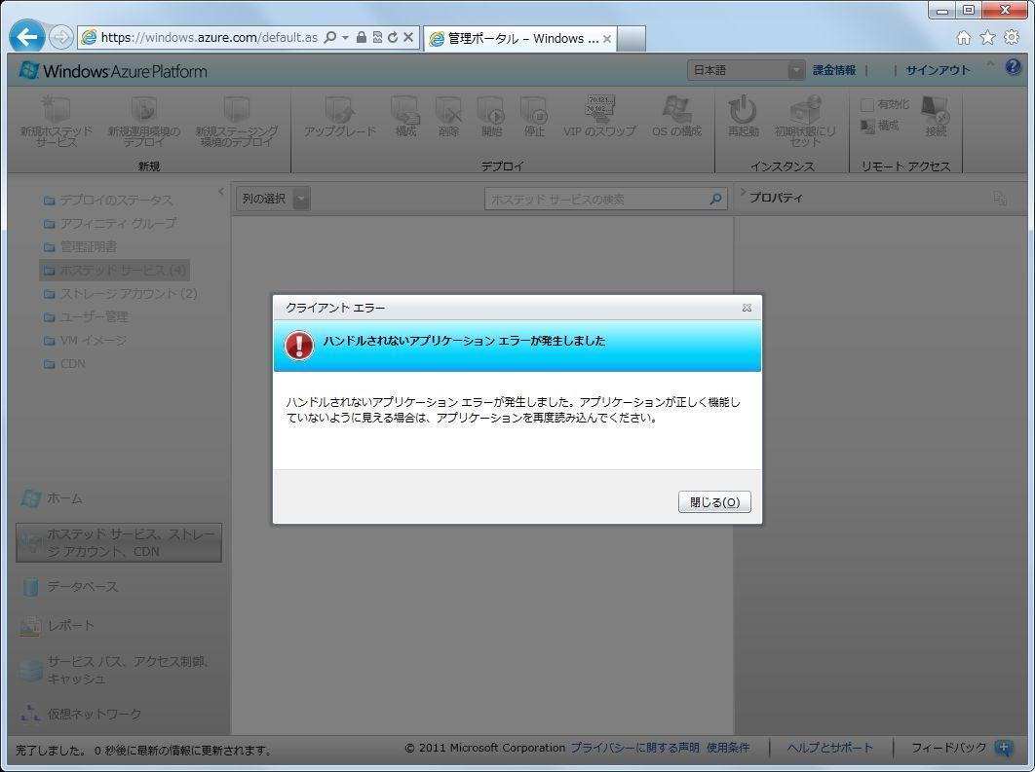Click the 初期状態にリセット icon
Screen dimensions: 1035x772
coord(805,111)
